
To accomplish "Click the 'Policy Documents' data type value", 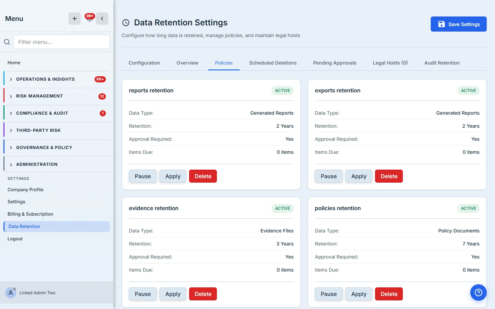I will pos(459,231).
